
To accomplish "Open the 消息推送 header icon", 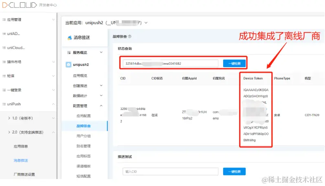I will 70,38.
